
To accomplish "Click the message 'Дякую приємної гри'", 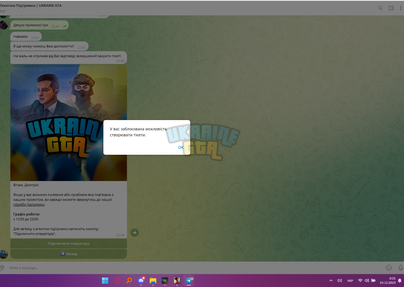I will [39, 25].
